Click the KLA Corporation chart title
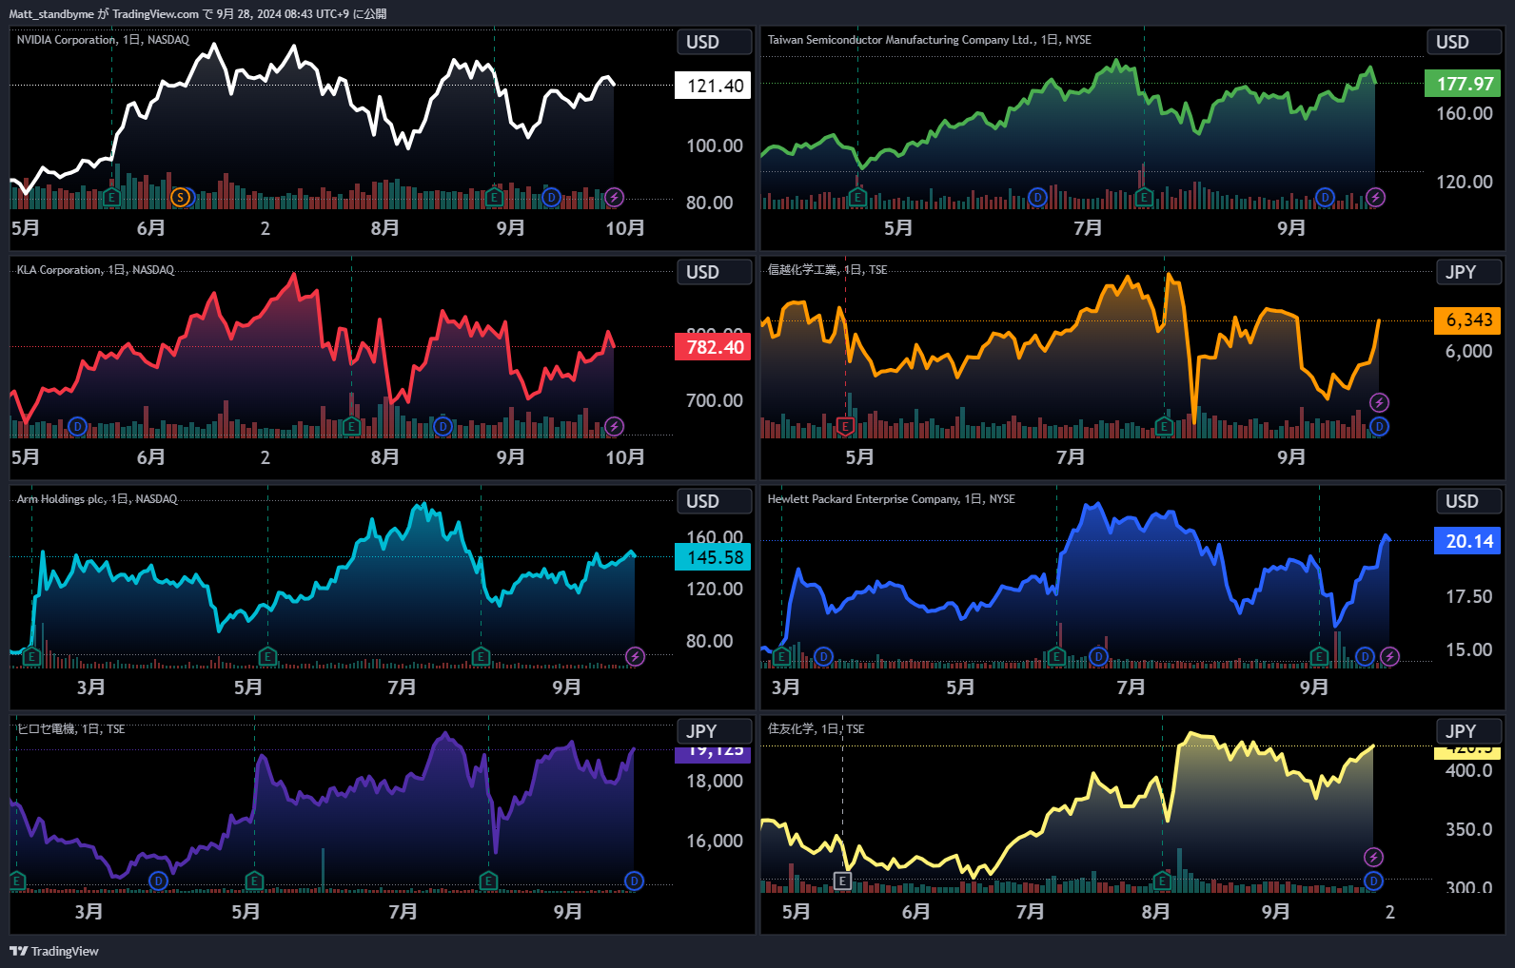The image size is (1515, 968). [95, 270]
